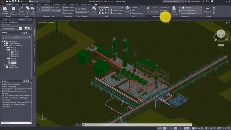231x130 pixels.
Task: Open the Project Manager ribbon tool
Action: point(5,10)
